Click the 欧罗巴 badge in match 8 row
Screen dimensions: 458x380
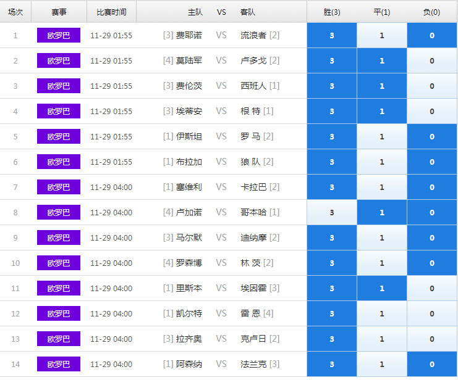point(59,212)
